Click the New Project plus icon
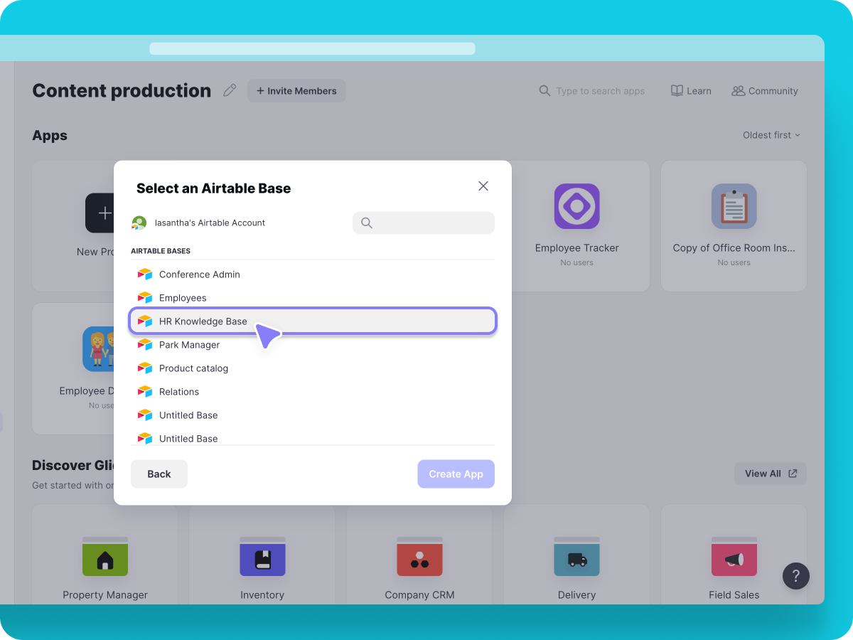The width and height of the screenshot is (853, 640). (105, 213)
